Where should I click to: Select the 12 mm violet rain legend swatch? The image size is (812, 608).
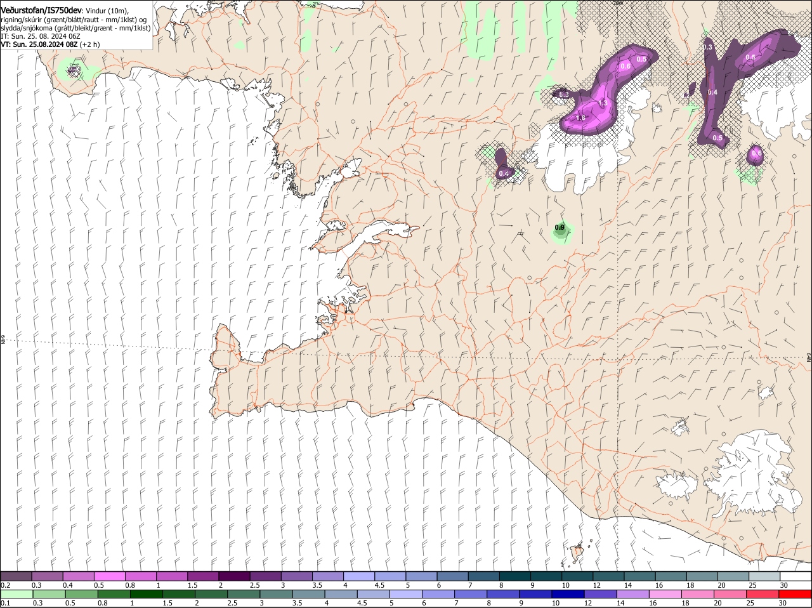coord(599,594)
